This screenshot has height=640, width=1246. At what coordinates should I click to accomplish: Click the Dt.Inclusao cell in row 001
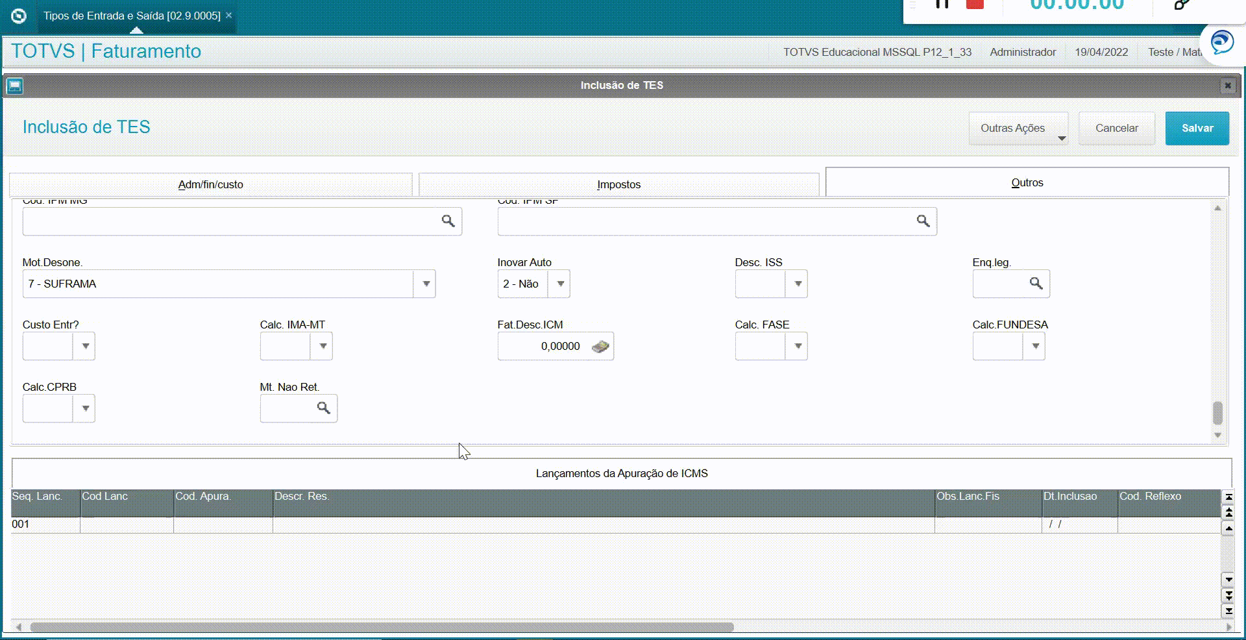pos(1080,524)
